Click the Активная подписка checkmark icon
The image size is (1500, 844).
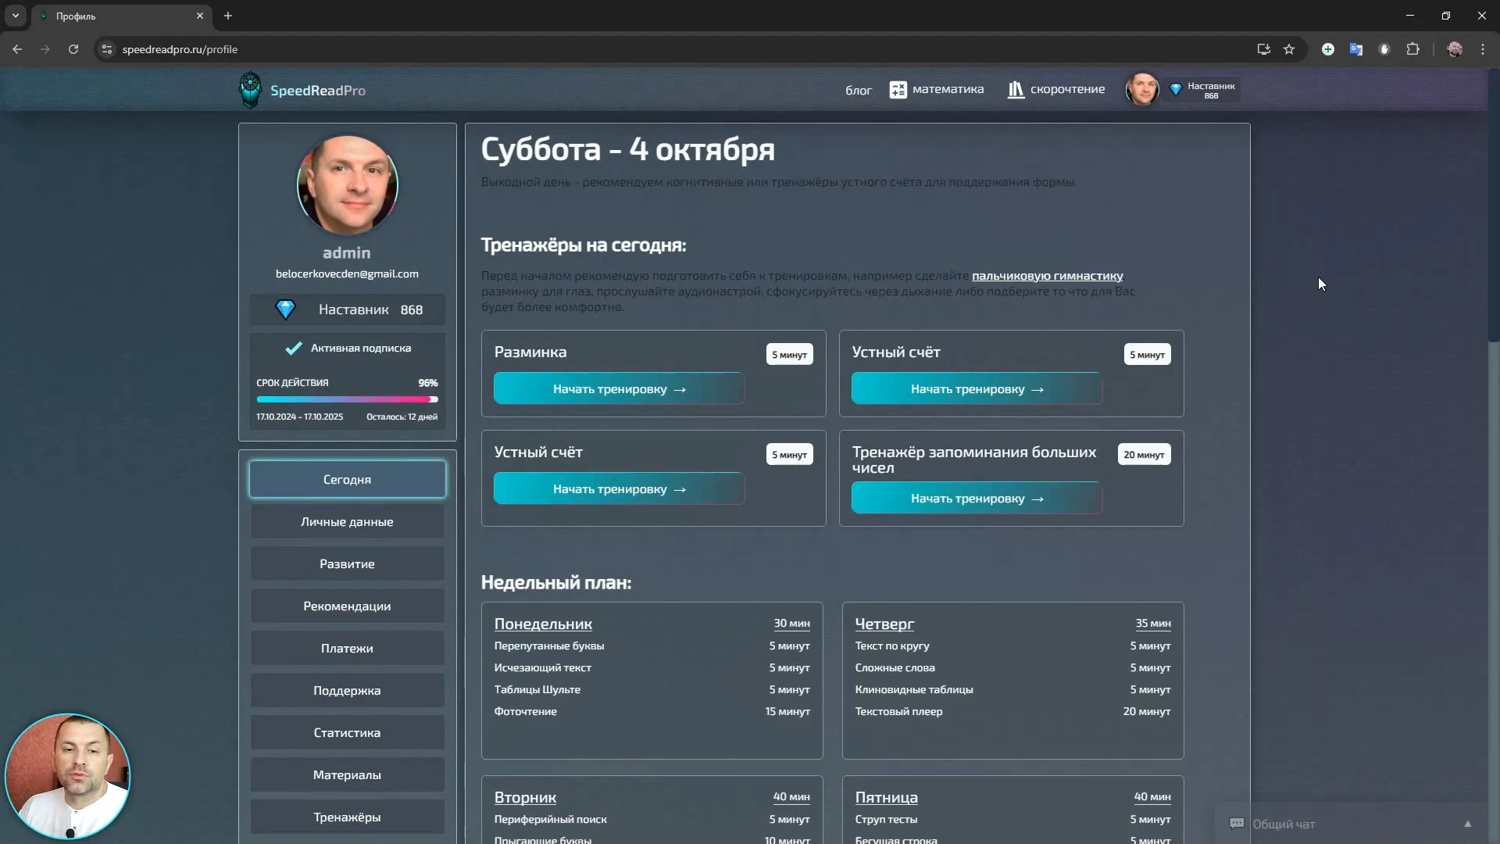click(294, 349)
